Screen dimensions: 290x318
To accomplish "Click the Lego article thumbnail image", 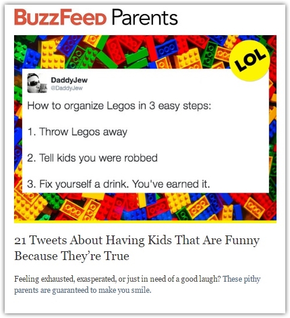I will click(145, 128).
